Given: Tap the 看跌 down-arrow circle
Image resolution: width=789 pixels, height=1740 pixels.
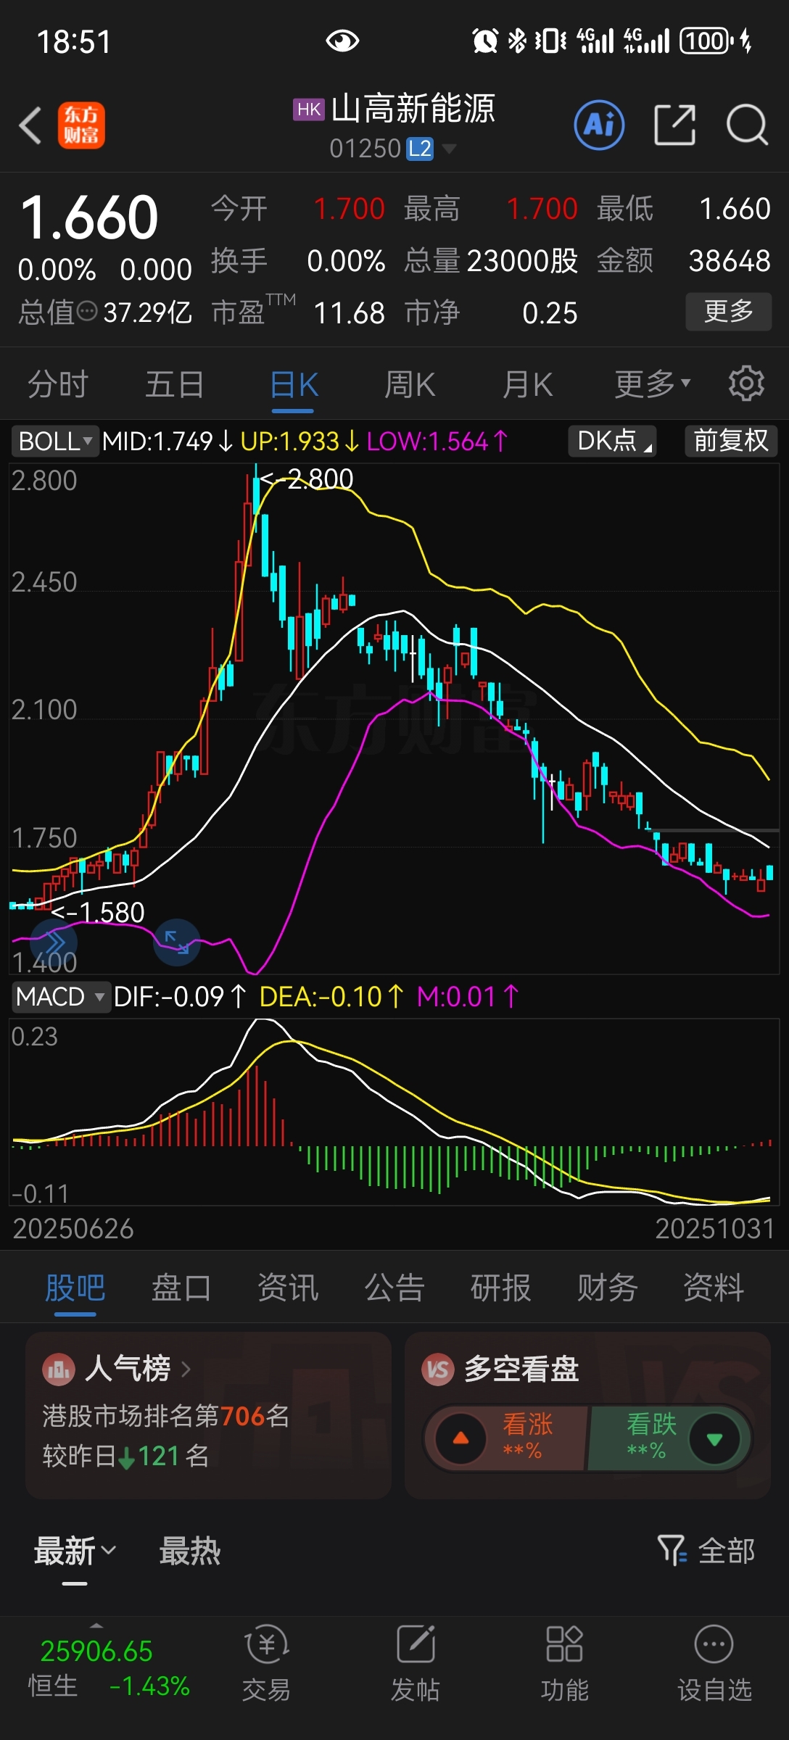Looking at the screenshot, I should pyautogui.click(x=714, y=1439).
